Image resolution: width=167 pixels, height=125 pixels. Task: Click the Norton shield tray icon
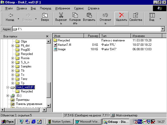pyautogui.click(x=149, y=122)
